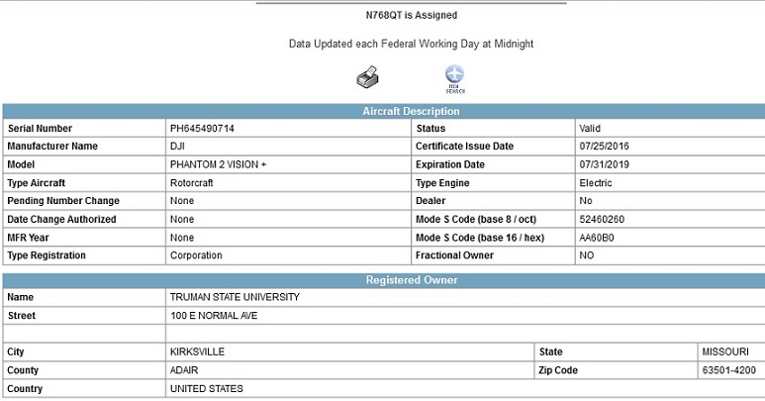Screen dimensions: 765x401
Task: Select type engine value Electric
Action: [595, 183]
